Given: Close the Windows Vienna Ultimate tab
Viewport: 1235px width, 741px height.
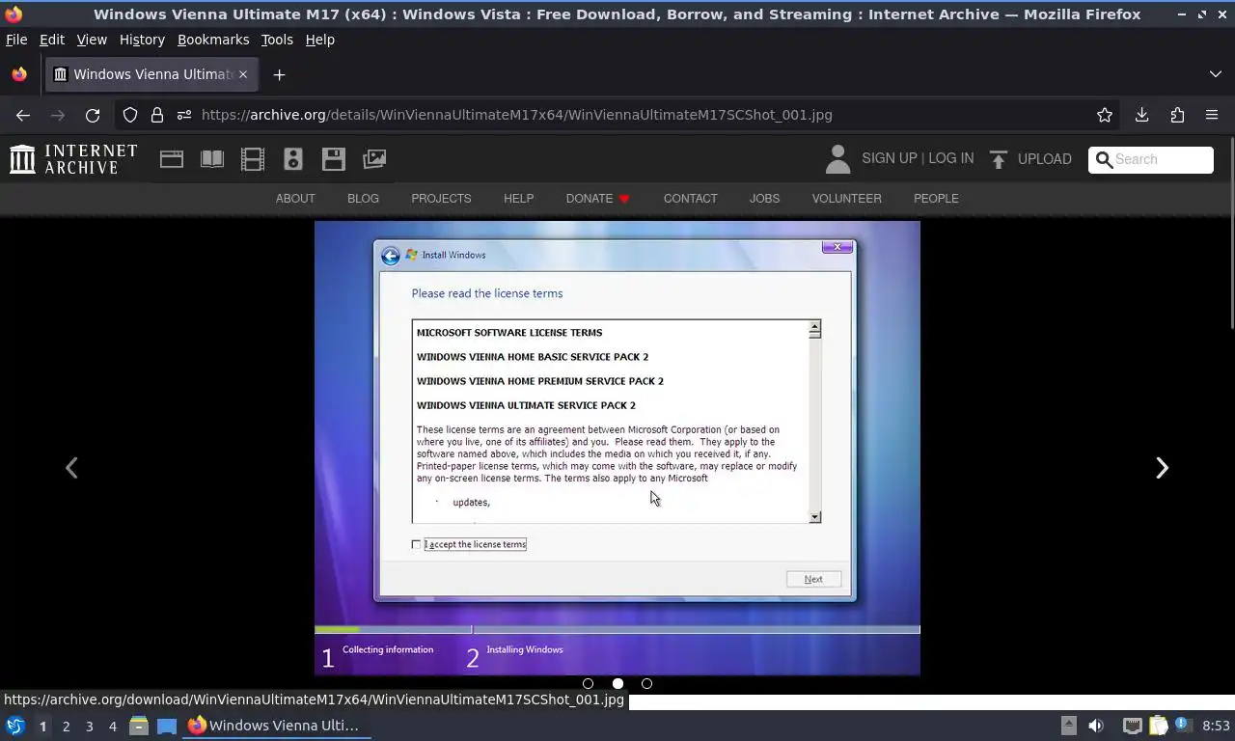Looking at the screenshot, I should point(243,74).
